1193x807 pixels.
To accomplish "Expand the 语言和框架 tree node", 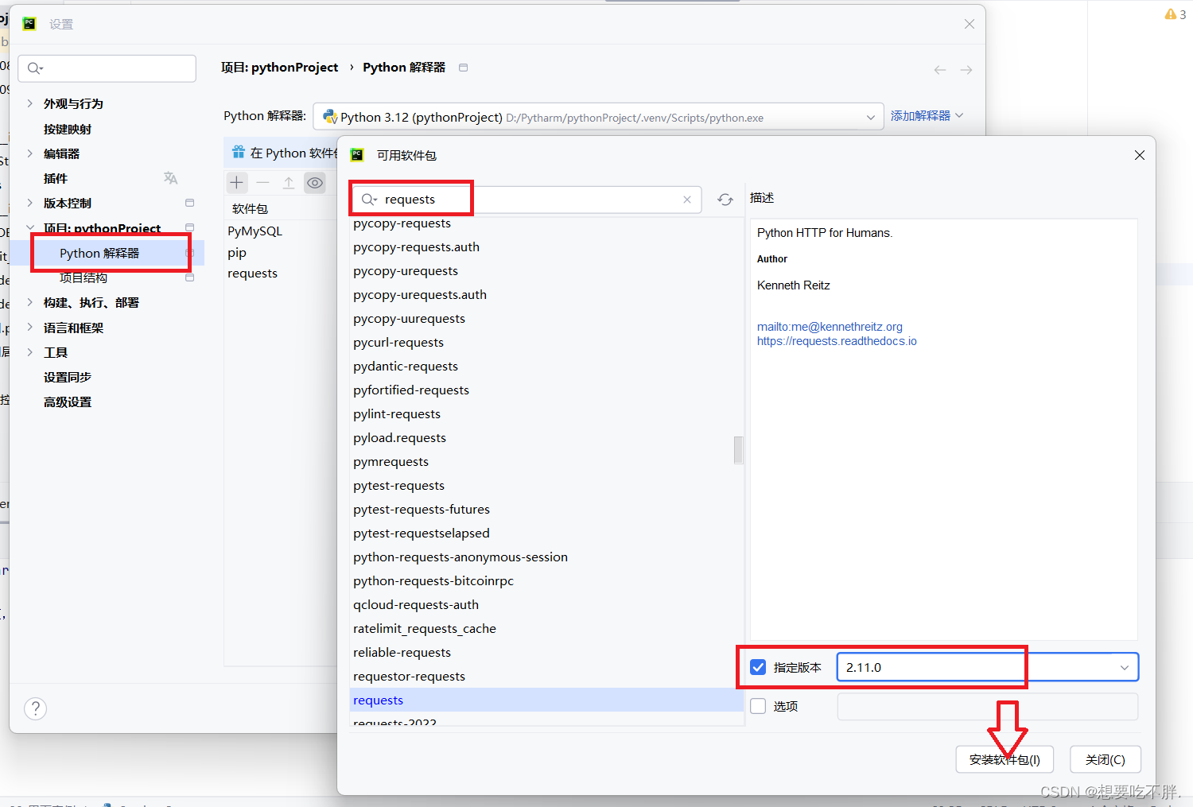I will pyautogui.click(x=30, y=328).
